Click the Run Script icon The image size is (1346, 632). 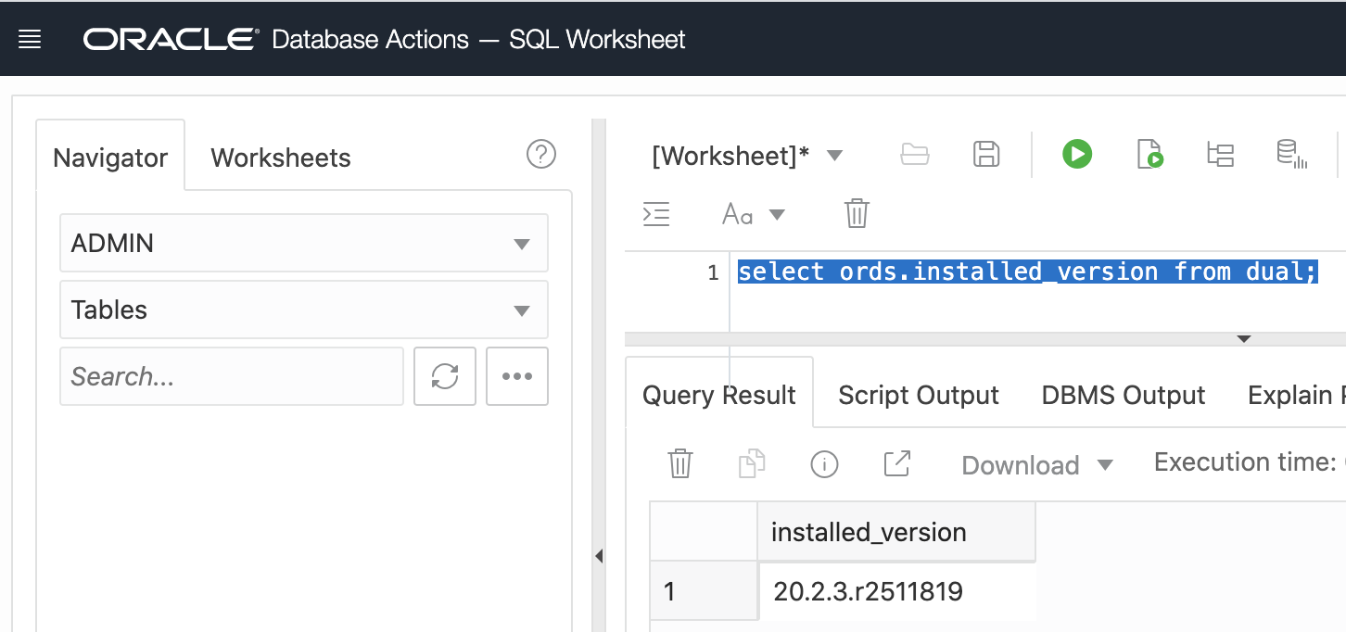pos(1149,154)
